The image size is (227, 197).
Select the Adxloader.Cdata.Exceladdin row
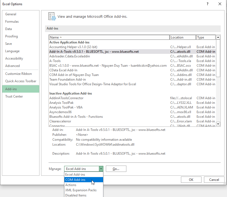click(132, 56)
